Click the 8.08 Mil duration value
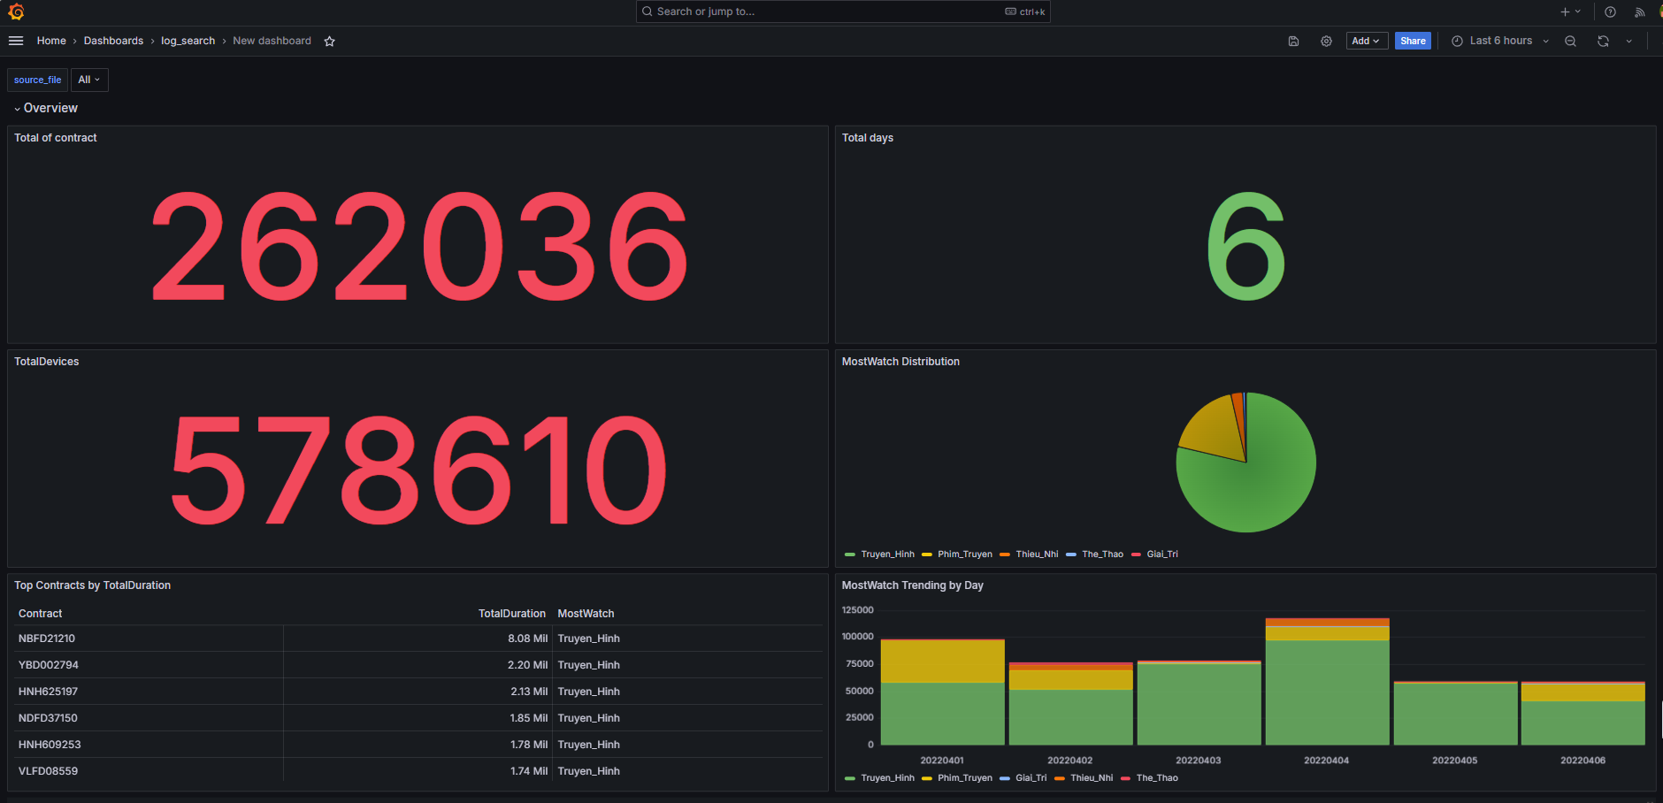 [x=528, y=639]
